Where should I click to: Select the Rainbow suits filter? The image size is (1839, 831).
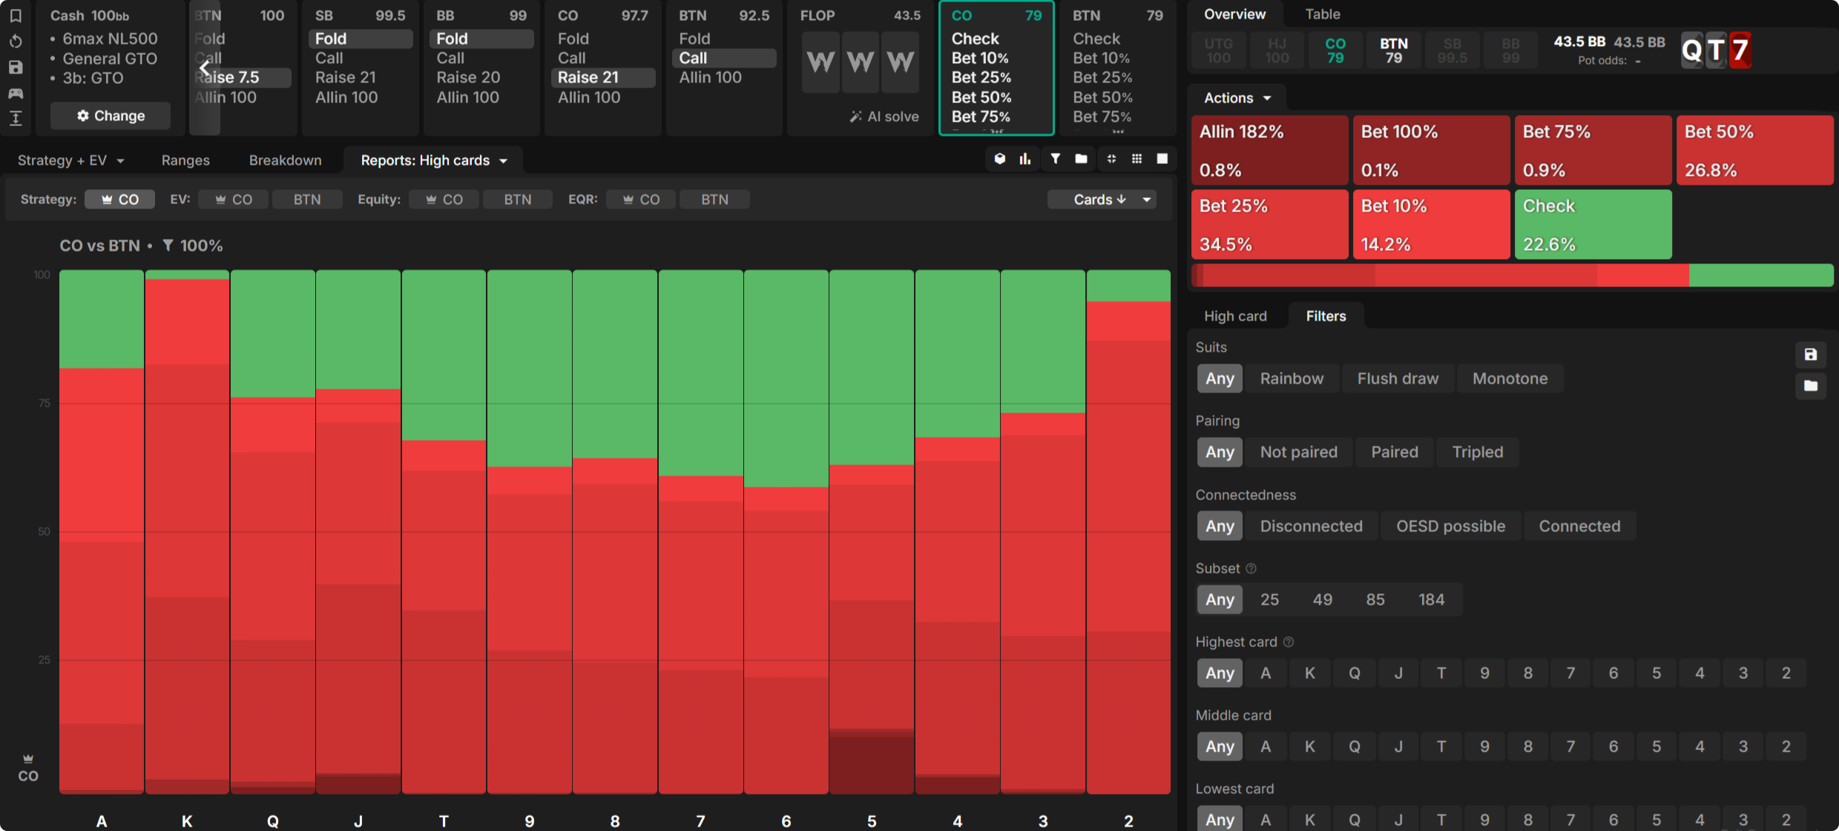click(1292, 378)
